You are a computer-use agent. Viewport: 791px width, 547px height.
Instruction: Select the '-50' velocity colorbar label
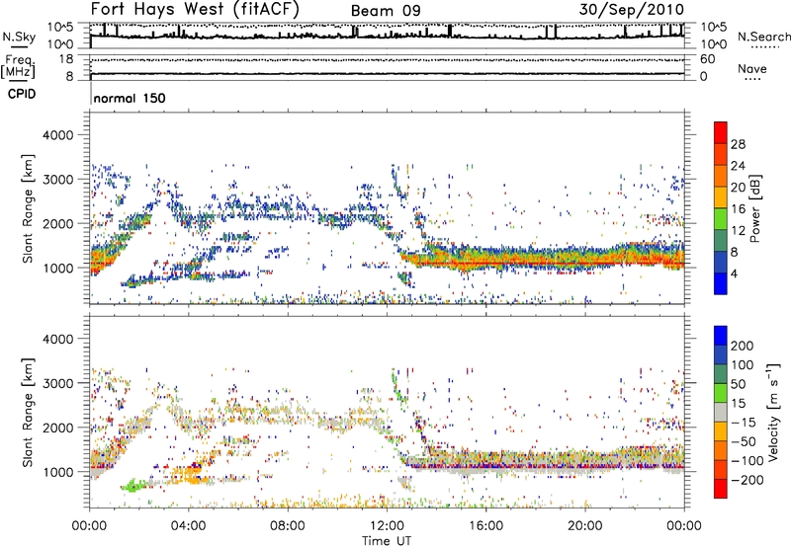point(744,441)
